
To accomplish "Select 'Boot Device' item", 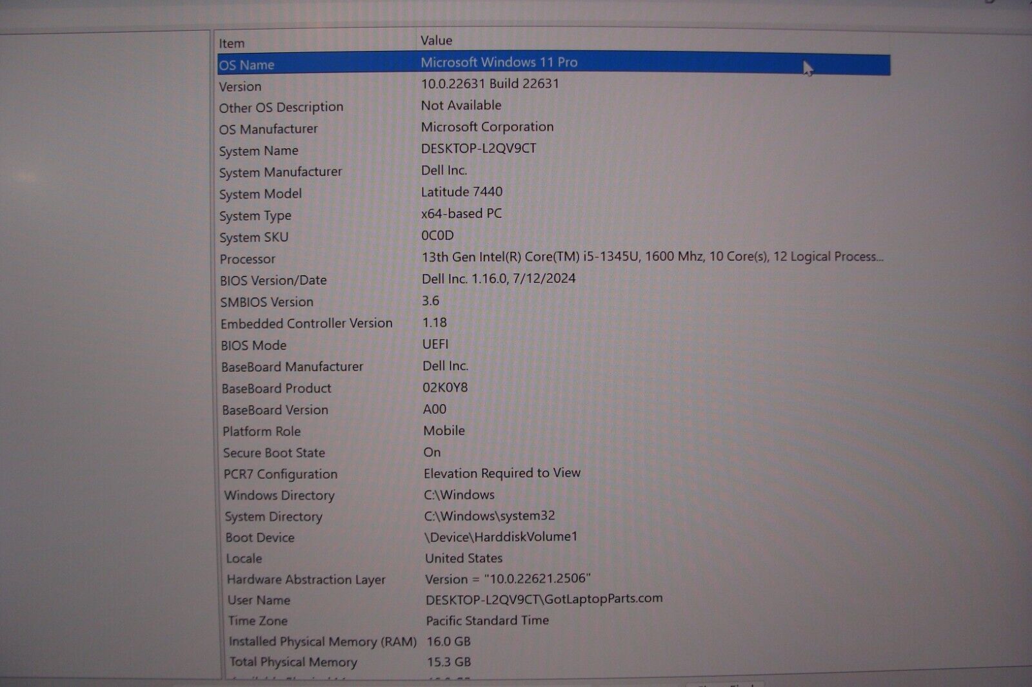I will click(260, 537).
